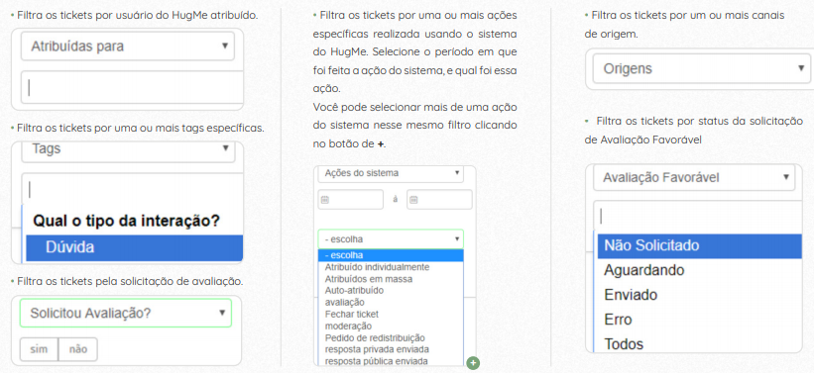Select 'Enviado' status
Image resolution: width=814 pixels, height=373 pixels.
coord(700,295)
